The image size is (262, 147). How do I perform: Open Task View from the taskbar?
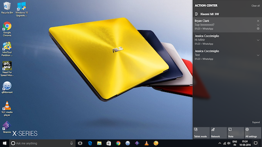click(x=80, y=143)
